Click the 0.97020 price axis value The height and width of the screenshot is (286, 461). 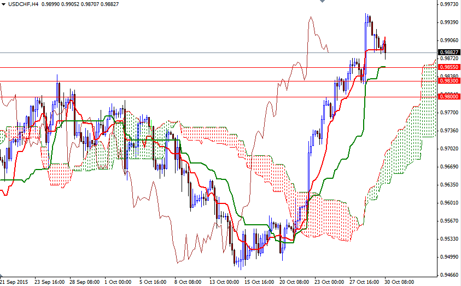449,149
